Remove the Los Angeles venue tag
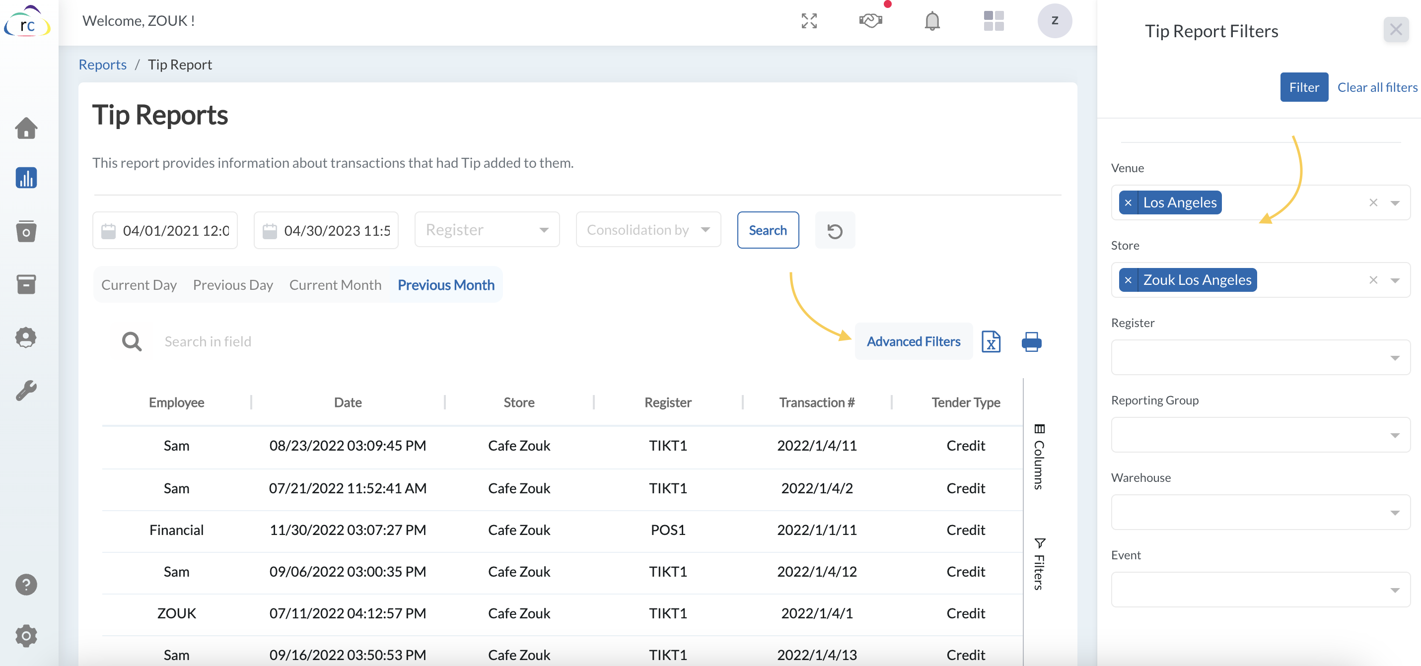The image size is (1421, 666). pos(1128,203)
